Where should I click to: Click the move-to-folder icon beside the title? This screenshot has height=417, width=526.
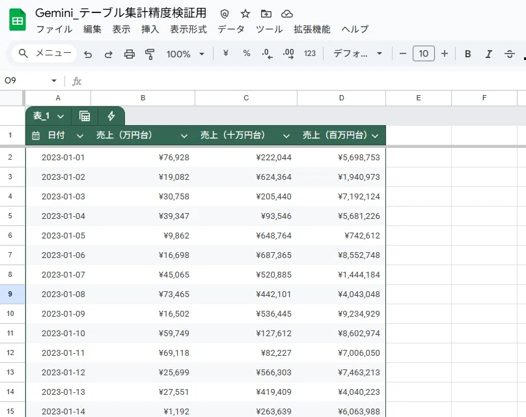(266, 14)
